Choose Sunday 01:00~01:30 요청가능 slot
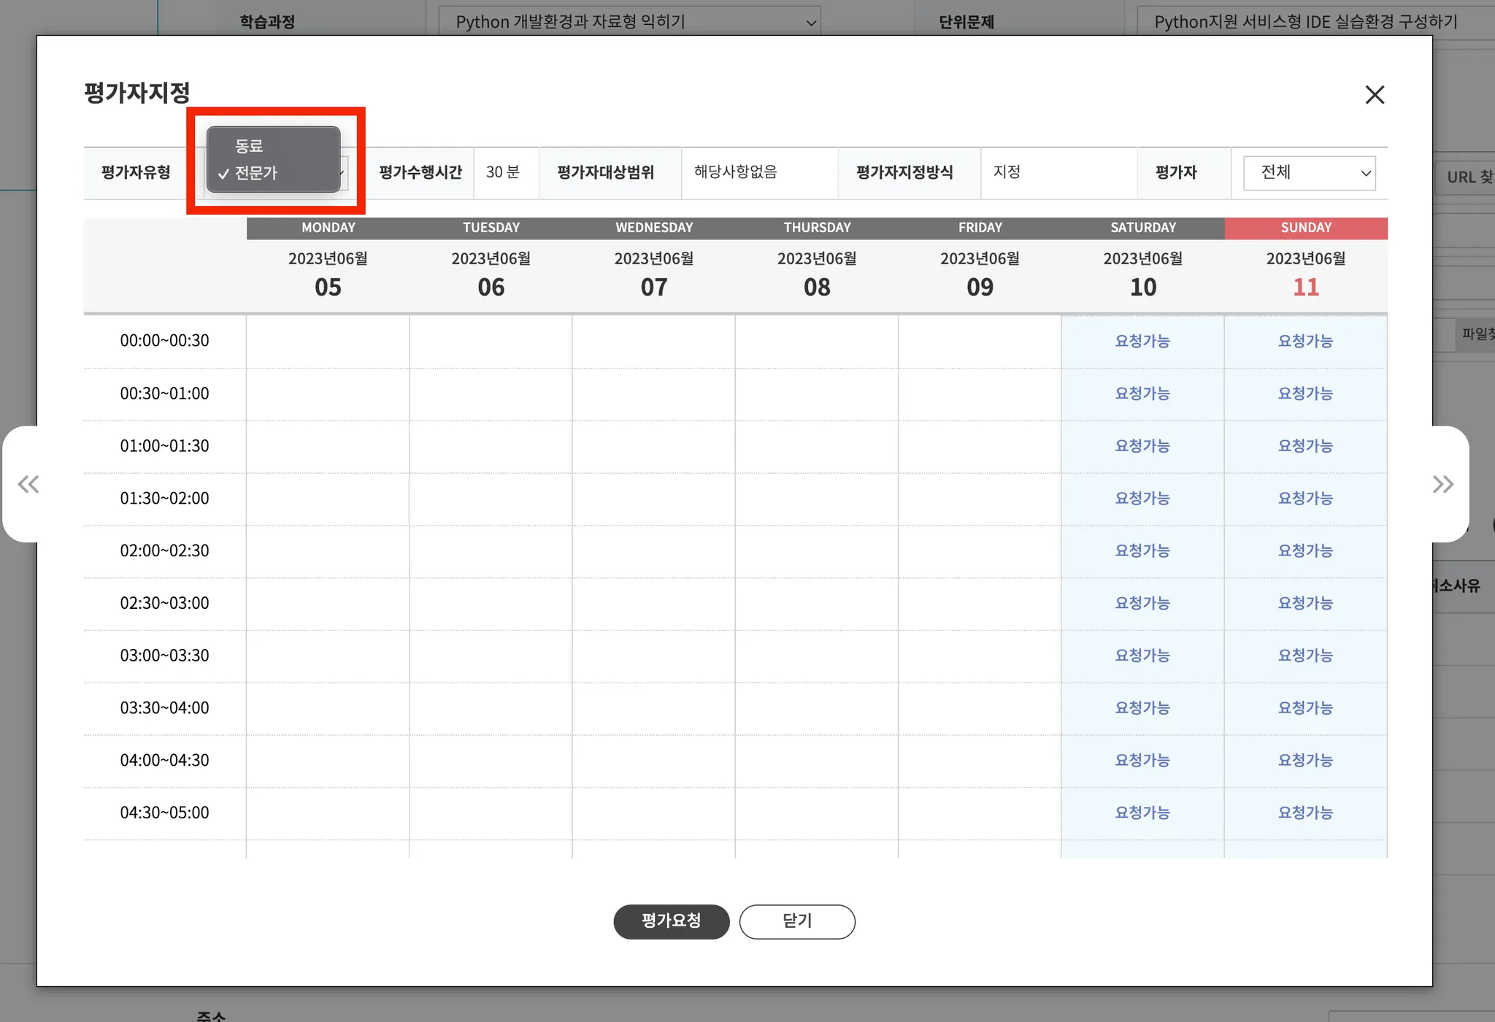 1305,446
